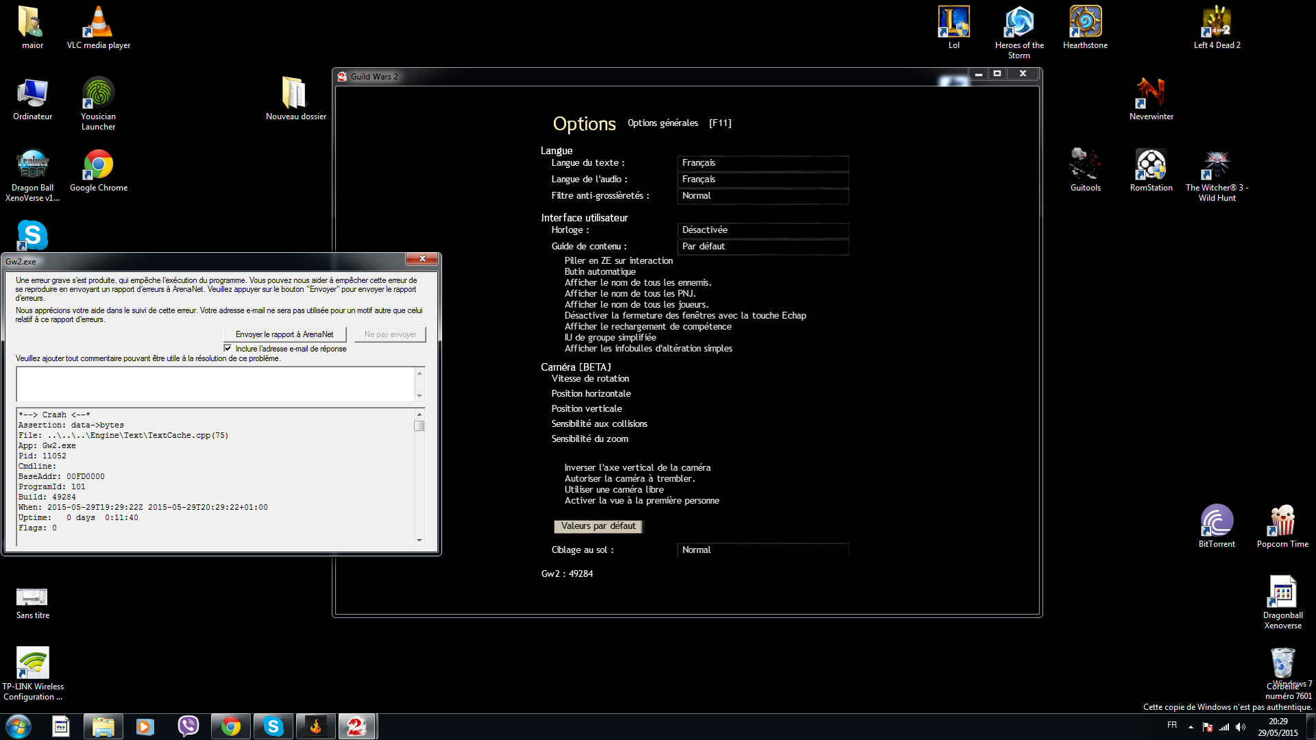Viewport: 1316px width, 740px height.
Task: Open RomStation desktop shortcut
Action: [x=1151, y=171]
